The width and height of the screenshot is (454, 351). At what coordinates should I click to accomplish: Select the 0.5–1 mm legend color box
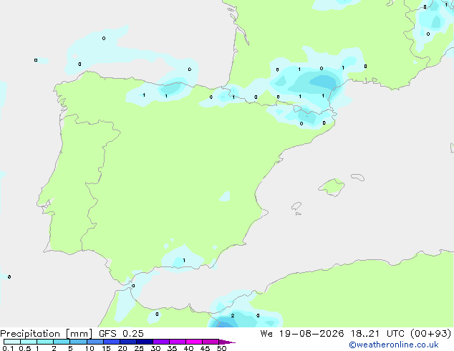click(x=29, y=342)
